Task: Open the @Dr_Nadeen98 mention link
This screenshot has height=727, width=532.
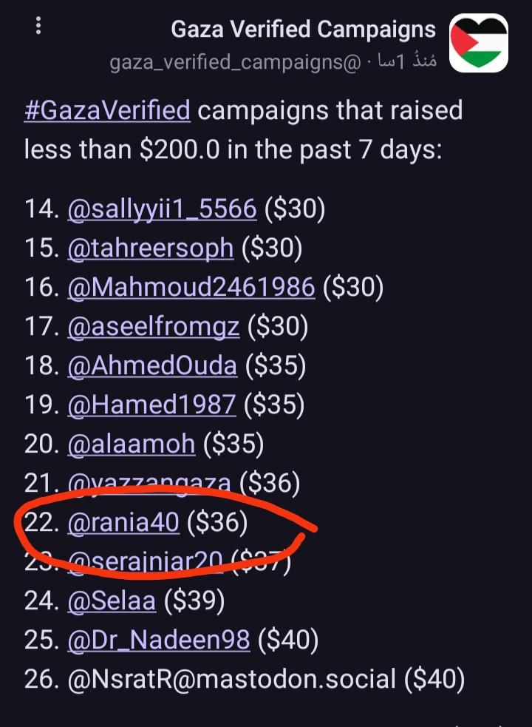Action: pyautogui.click(x=158, y=640)
